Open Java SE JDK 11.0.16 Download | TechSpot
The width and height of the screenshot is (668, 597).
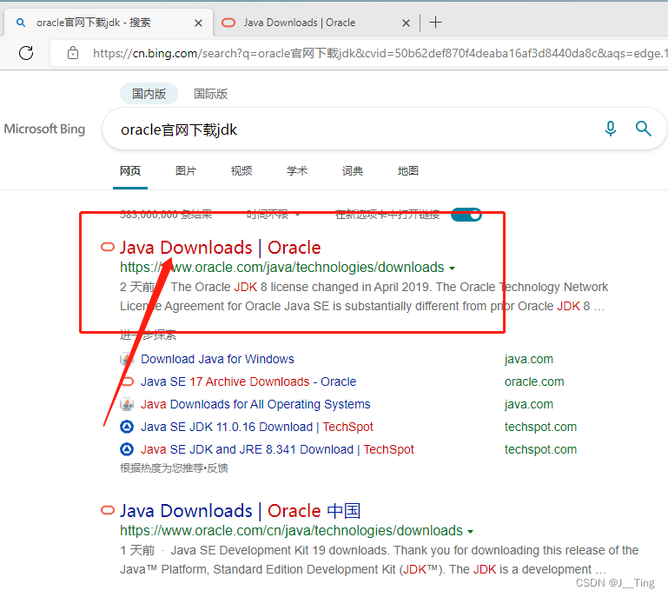(x=257, y=427)
